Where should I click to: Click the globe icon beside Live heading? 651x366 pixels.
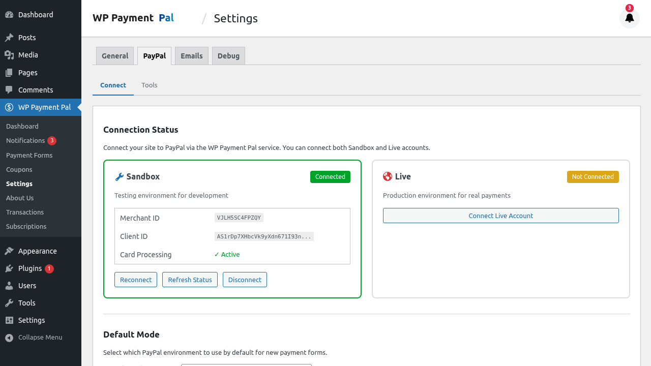[388, 176]
